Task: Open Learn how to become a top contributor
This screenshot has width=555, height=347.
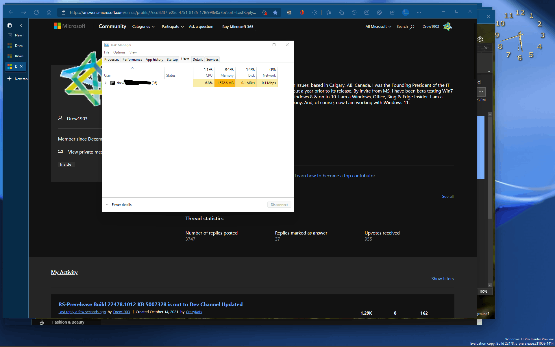Action: pos(335,176)
